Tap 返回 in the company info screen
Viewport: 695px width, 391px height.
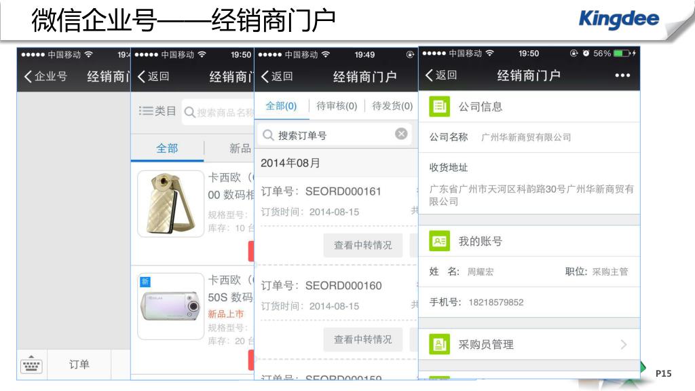click(441, 75)
